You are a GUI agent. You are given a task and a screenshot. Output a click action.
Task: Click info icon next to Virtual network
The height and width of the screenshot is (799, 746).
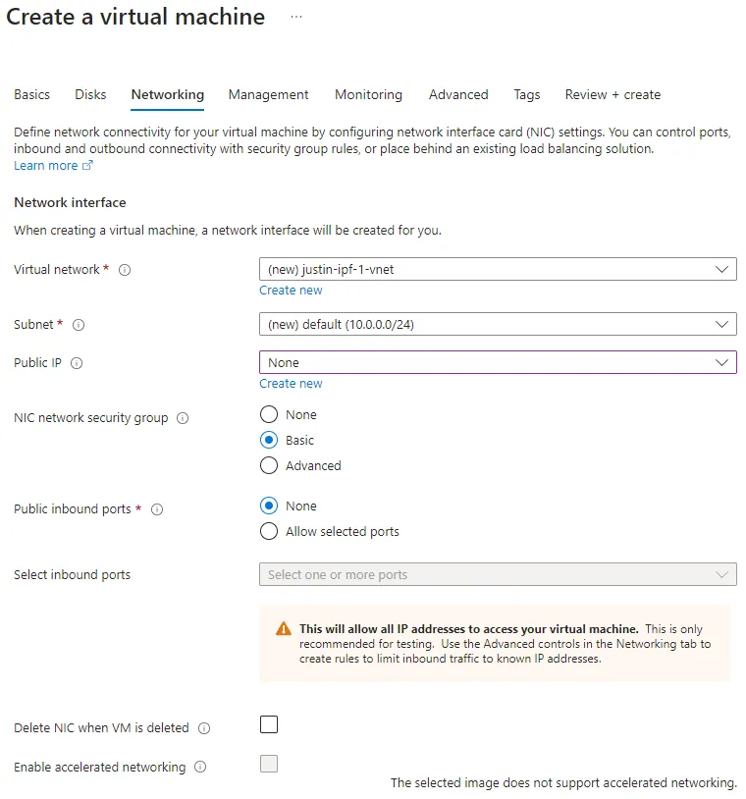125,270
